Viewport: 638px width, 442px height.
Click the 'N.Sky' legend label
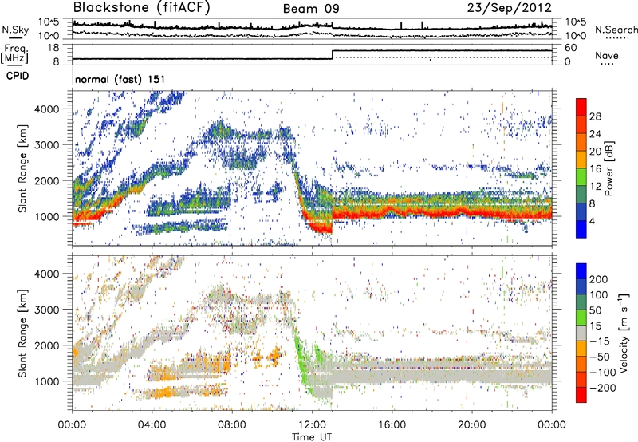(15, 30)
